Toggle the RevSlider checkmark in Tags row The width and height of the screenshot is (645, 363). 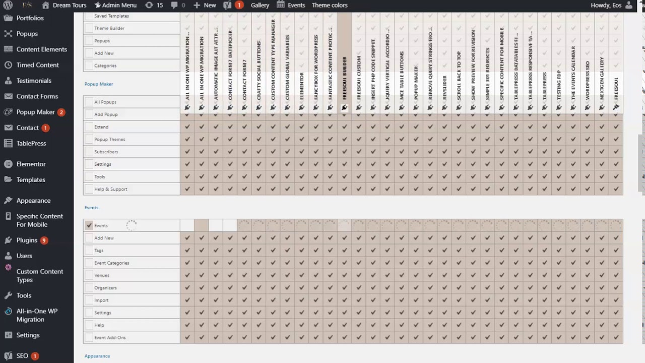tap(444, 251)
